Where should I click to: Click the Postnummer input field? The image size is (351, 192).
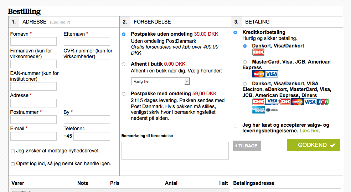(33, 120)
